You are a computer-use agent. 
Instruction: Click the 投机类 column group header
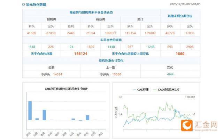(52, 19)
